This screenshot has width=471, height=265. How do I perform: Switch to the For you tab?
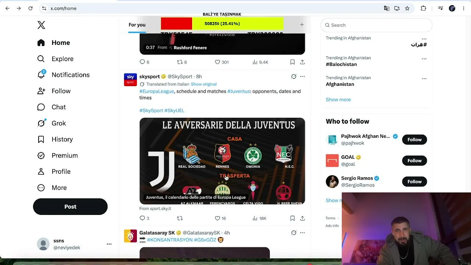click(137, 25)
